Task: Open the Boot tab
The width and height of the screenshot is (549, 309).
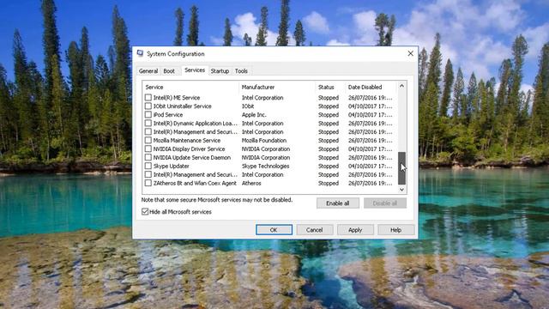Action: tap(169, 70)
